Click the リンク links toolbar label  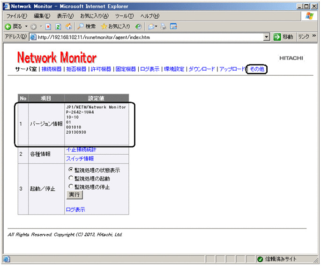pos(304,37)
